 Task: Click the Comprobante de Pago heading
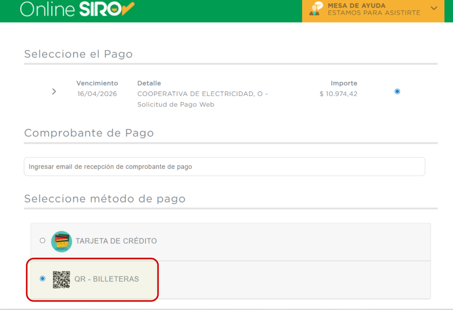(89, 133)
